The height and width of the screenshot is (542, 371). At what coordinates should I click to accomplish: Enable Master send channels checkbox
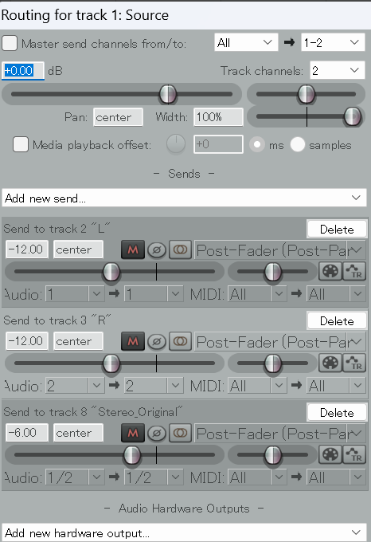tap(10, 44)
